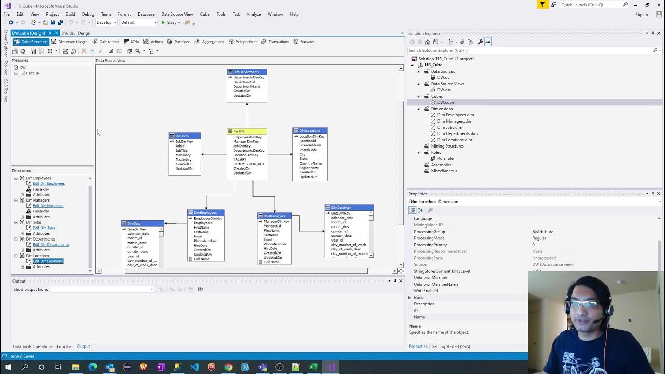Click the Preview Selected Items icon in Solution Explorer
Image resolution: width=665 pixels, height=374 pixels.
pyautogui.click(x=488, y=42)
